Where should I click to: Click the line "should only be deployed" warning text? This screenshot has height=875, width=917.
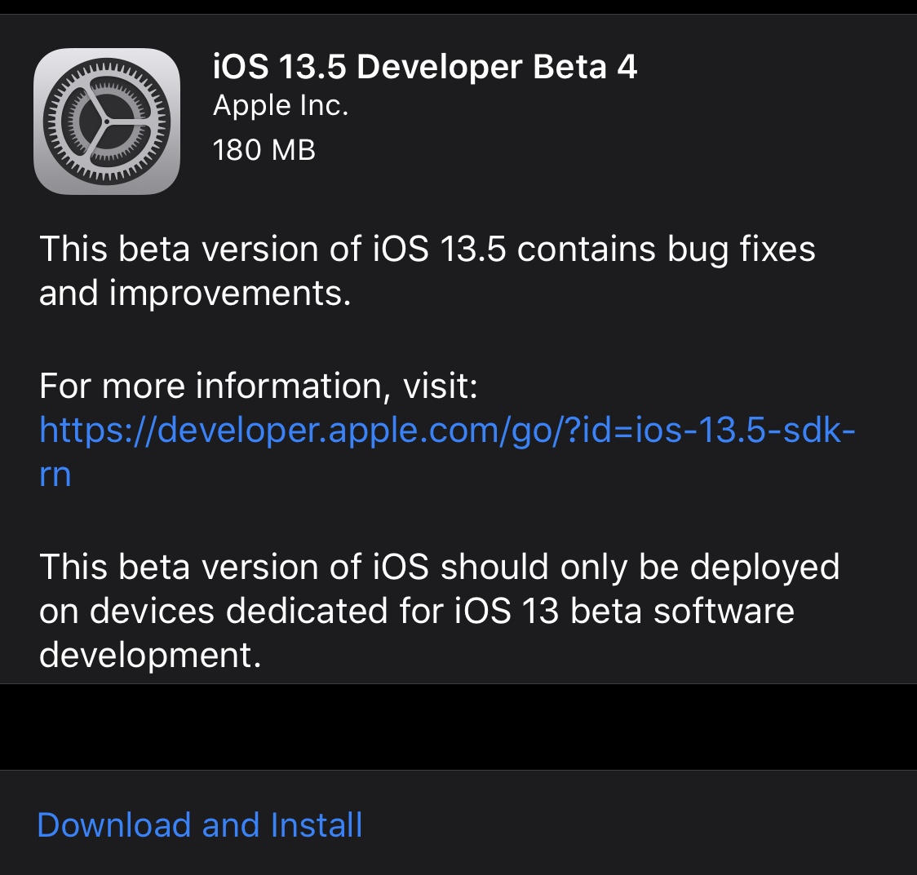640,567
